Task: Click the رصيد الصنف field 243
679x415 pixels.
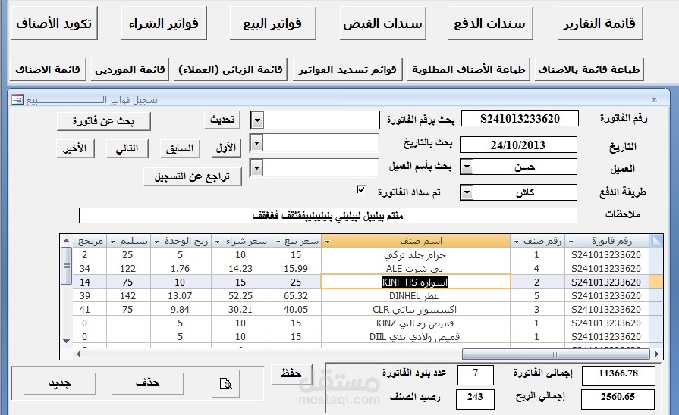Action: 475,398
